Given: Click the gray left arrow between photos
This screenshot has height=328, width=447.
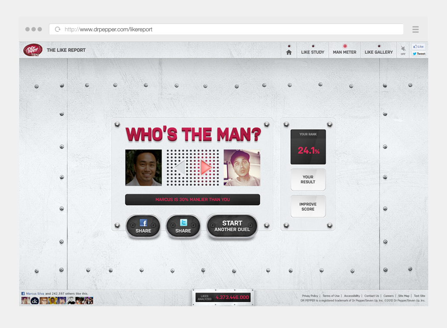Looking at the screenshot, I should [180, 167].
